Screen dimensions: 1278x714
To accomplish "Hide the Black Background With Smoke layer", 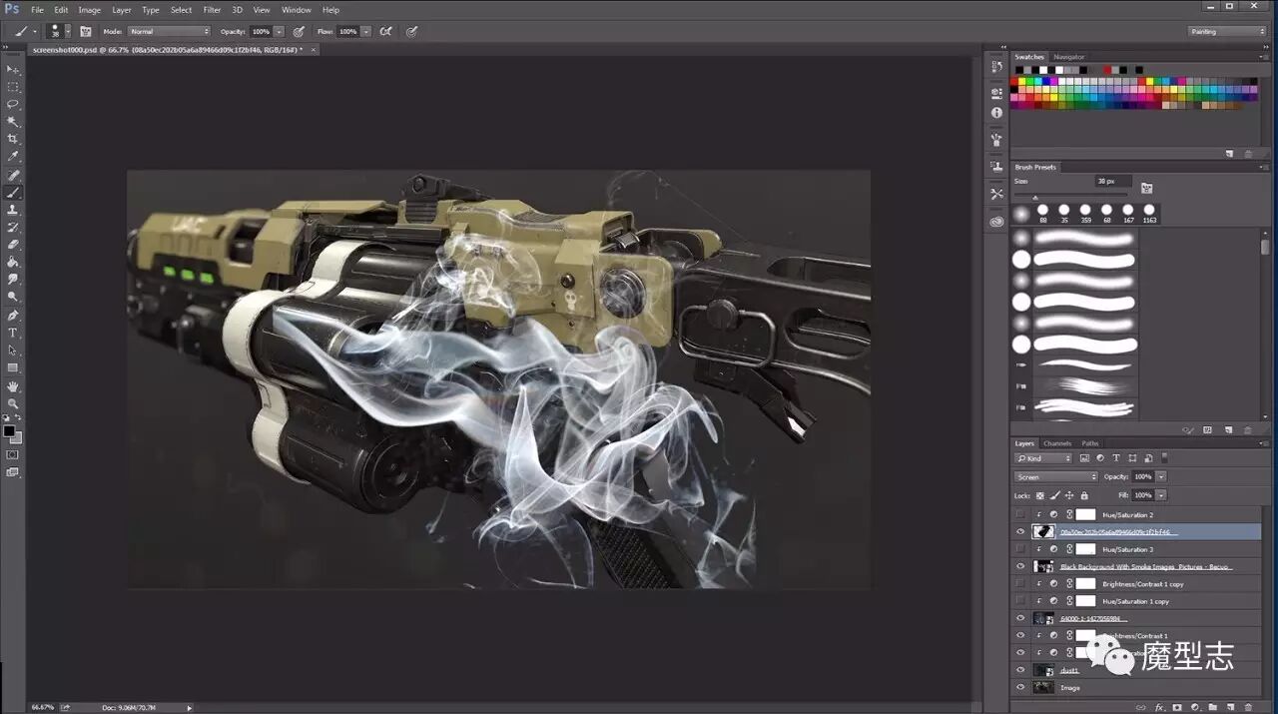I will pyautogui.click(x=1020, y=566).
